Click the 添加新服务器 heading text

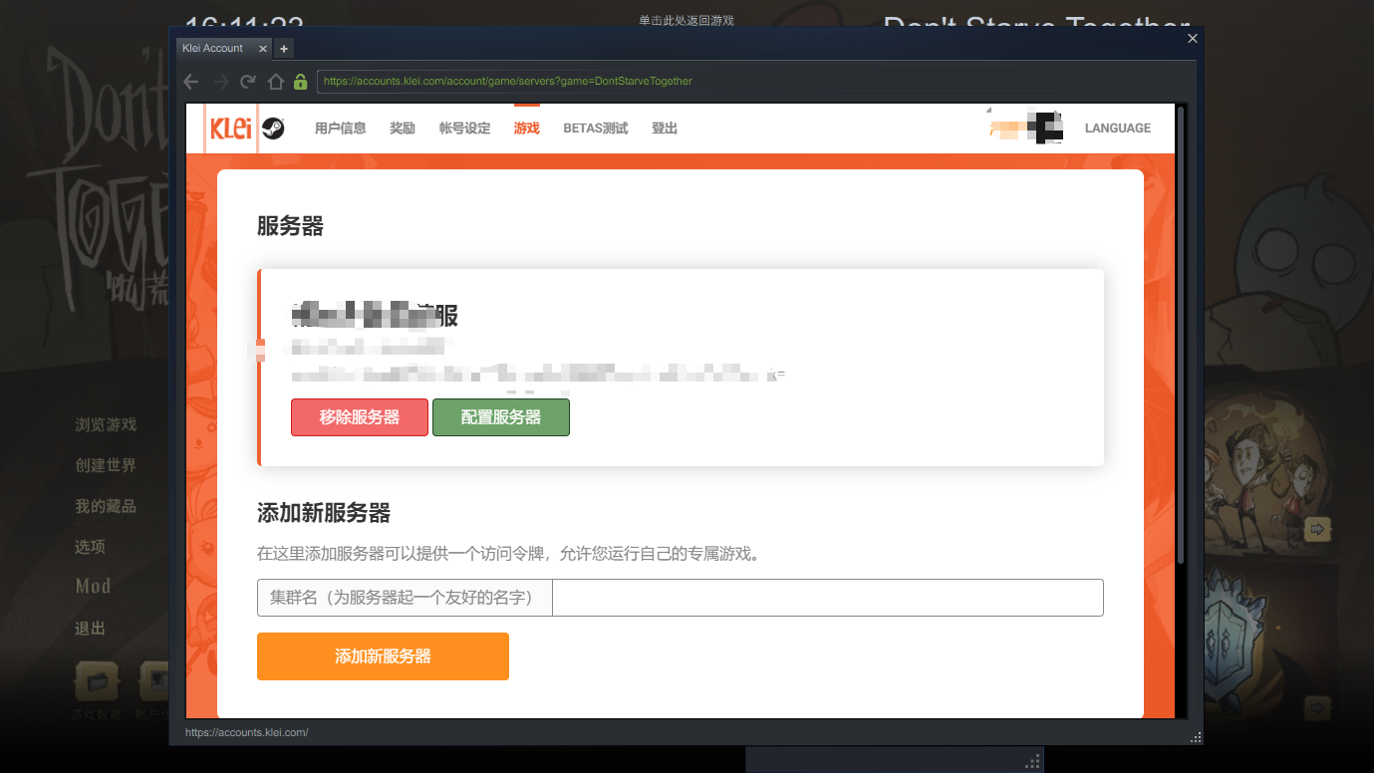coord(324,514)
